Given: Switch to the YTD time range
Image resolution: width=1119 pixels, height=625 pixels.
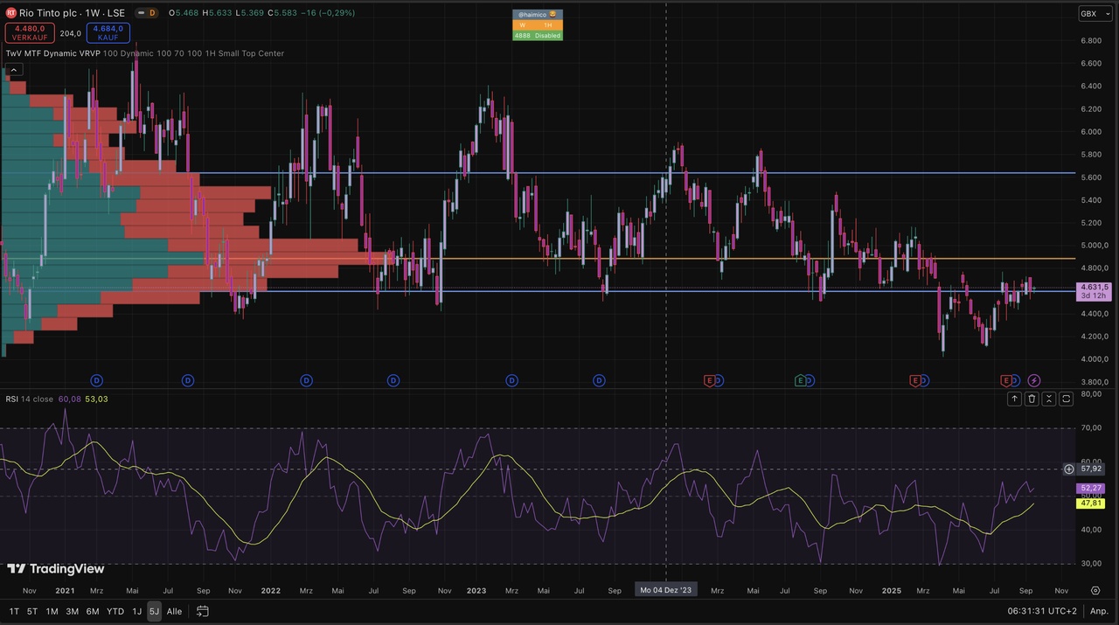Looking at the screenshot, I should coord(115,611).
